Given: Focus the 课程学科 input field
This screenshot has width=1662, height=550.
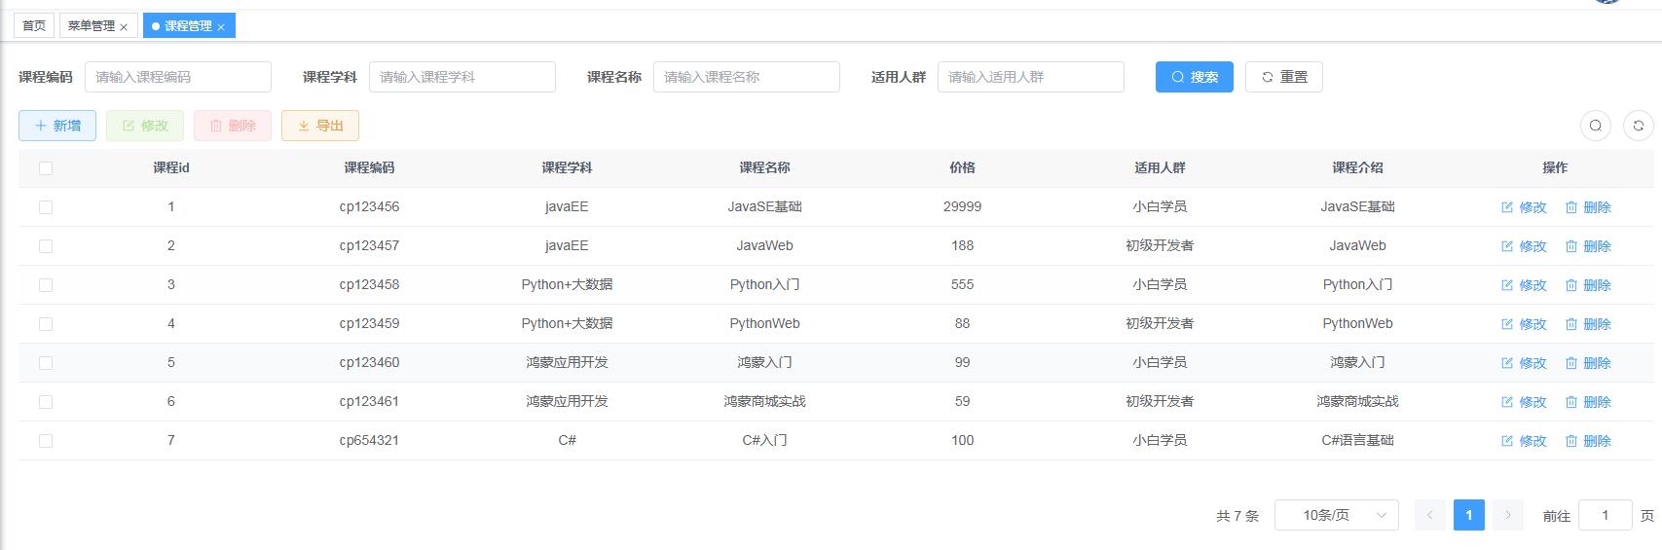Looking at the screenshot, I should (462, 77).
